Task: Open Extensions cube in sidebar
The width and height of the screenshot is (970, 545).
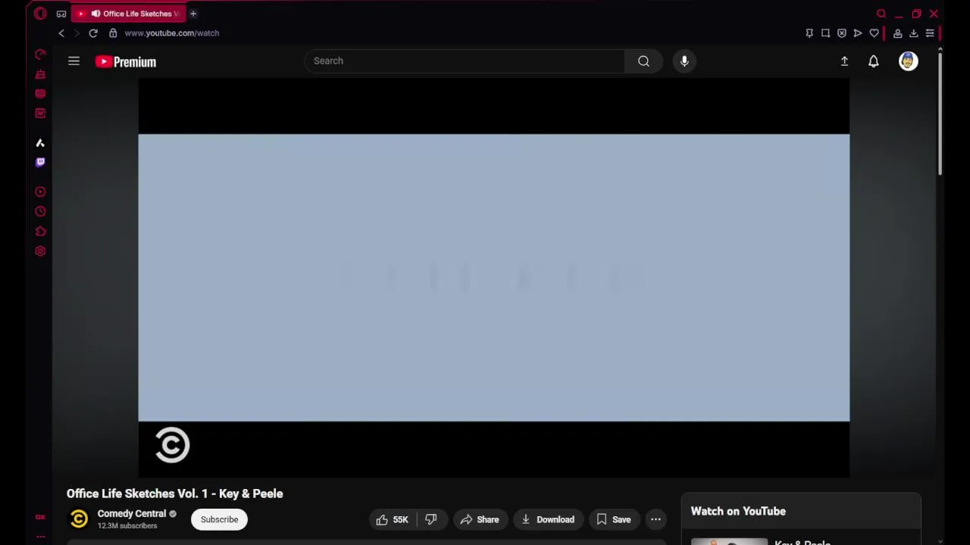Action: (40, 232)
